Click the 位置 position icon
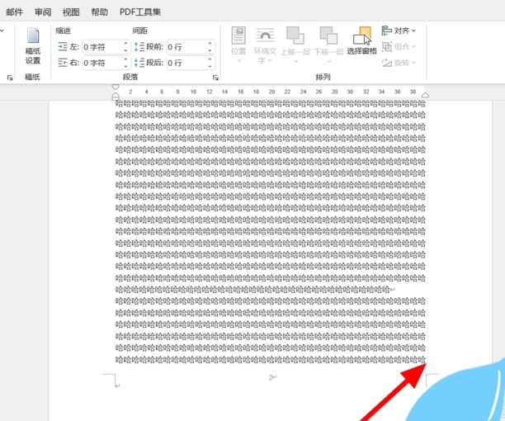The image size is (505, 421). coord(238,39)
